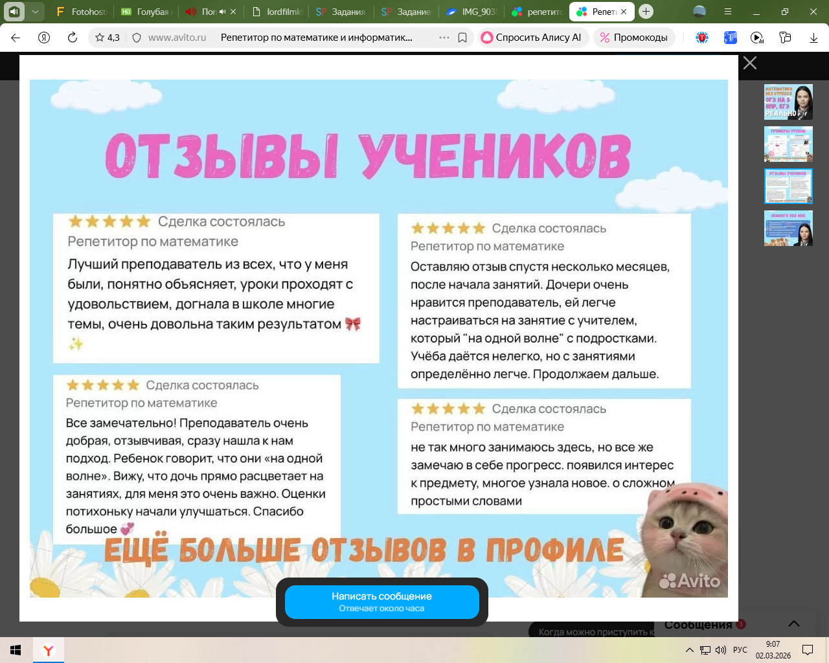Expand the tab list dropdown arrow
Image resolution: width=829 pixels, height=663 pixels.
point(35,12)
